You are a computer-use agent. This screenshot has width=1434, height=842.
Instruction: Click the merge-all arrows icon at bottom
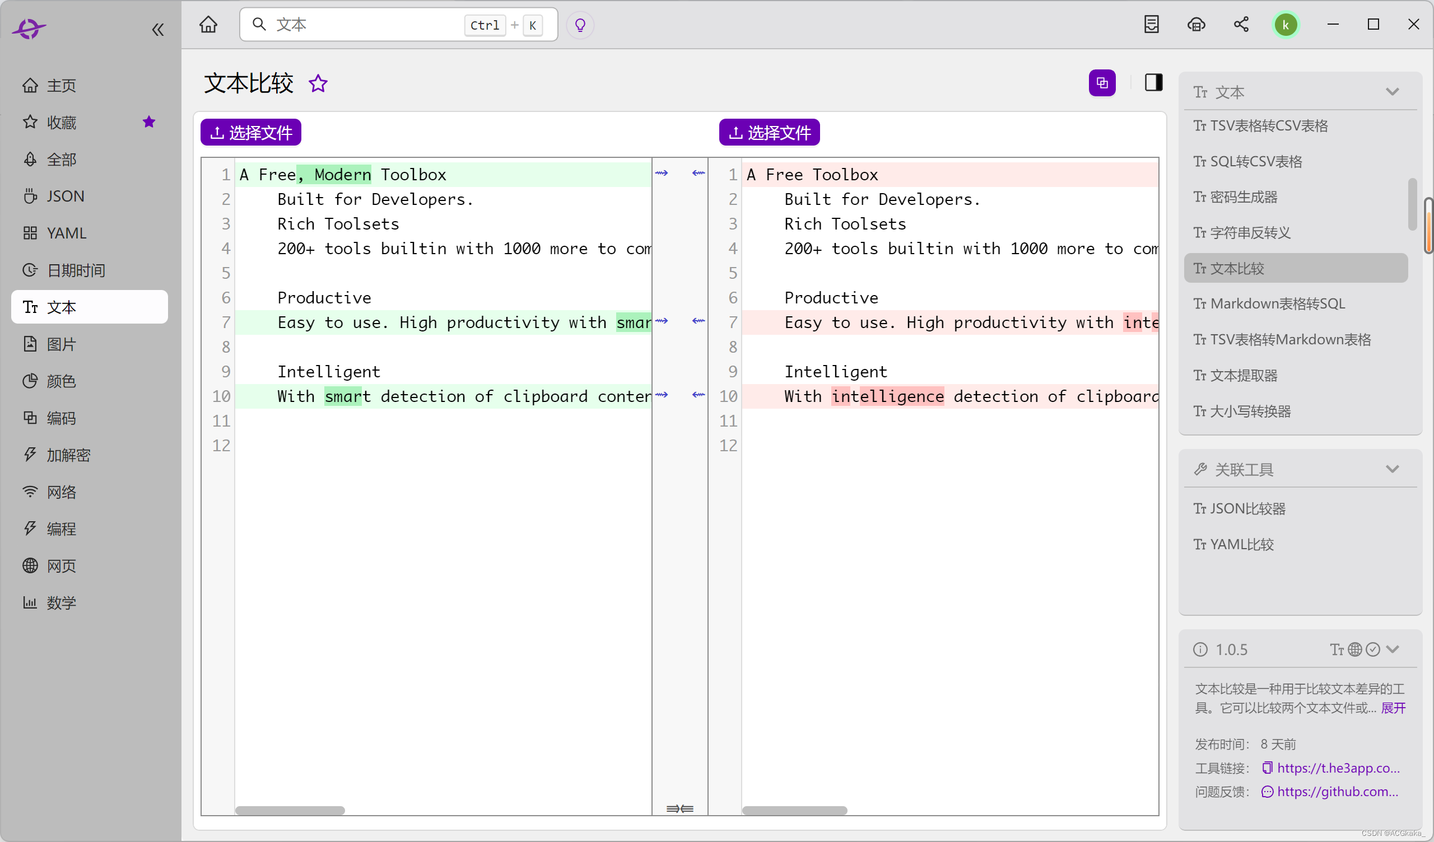(679, 808)
